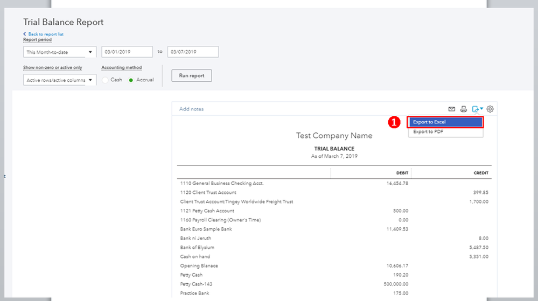
Task: Click the CREDIT column header
Action: 480,173
